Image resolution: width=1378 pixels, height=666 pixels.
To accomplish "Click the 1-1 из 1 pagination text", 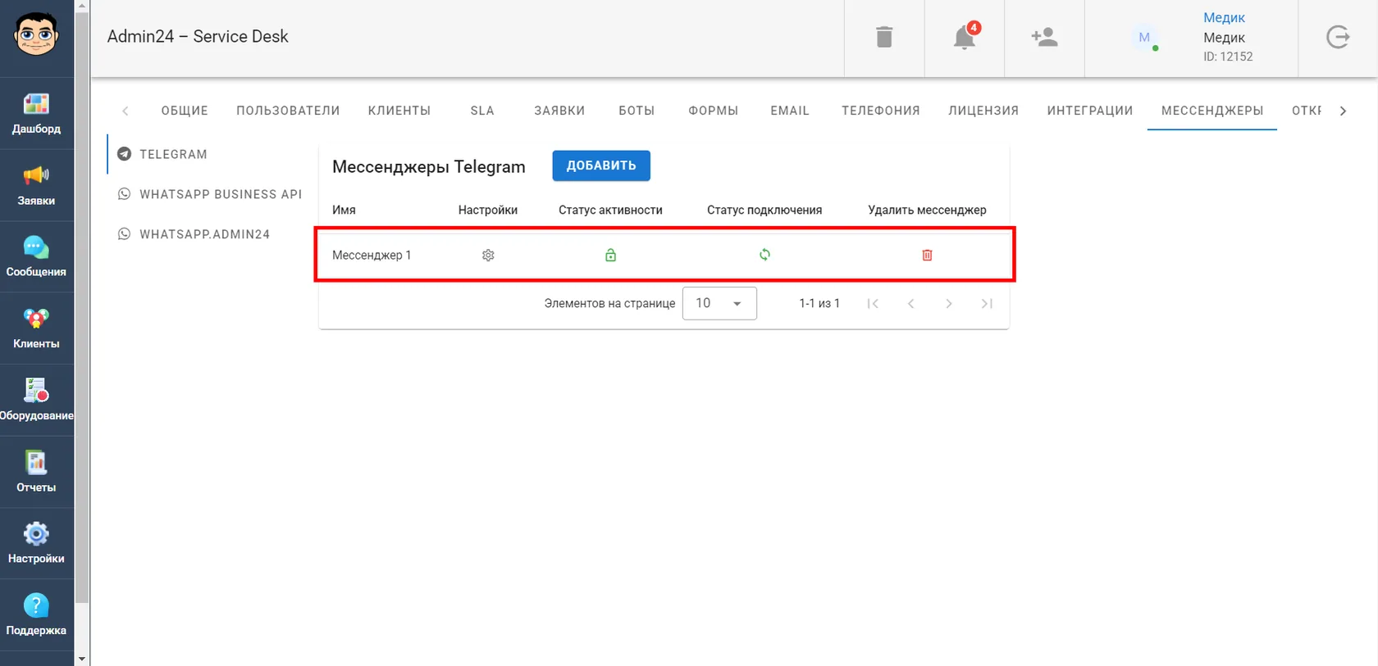I will [x=819, y=303].
